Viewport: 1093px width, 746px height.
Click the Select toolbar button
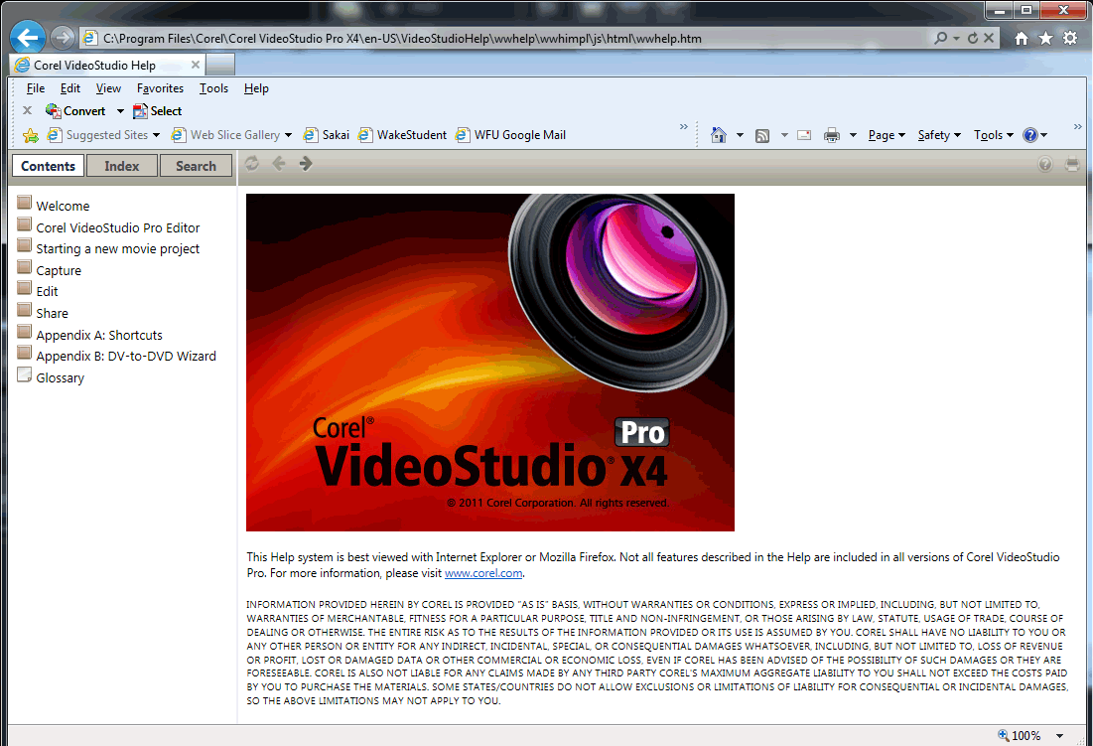[x=158, y=111]
